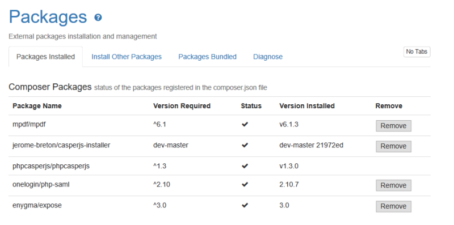Click the status checkmark for enygma/expose

[x=245, y=205]
